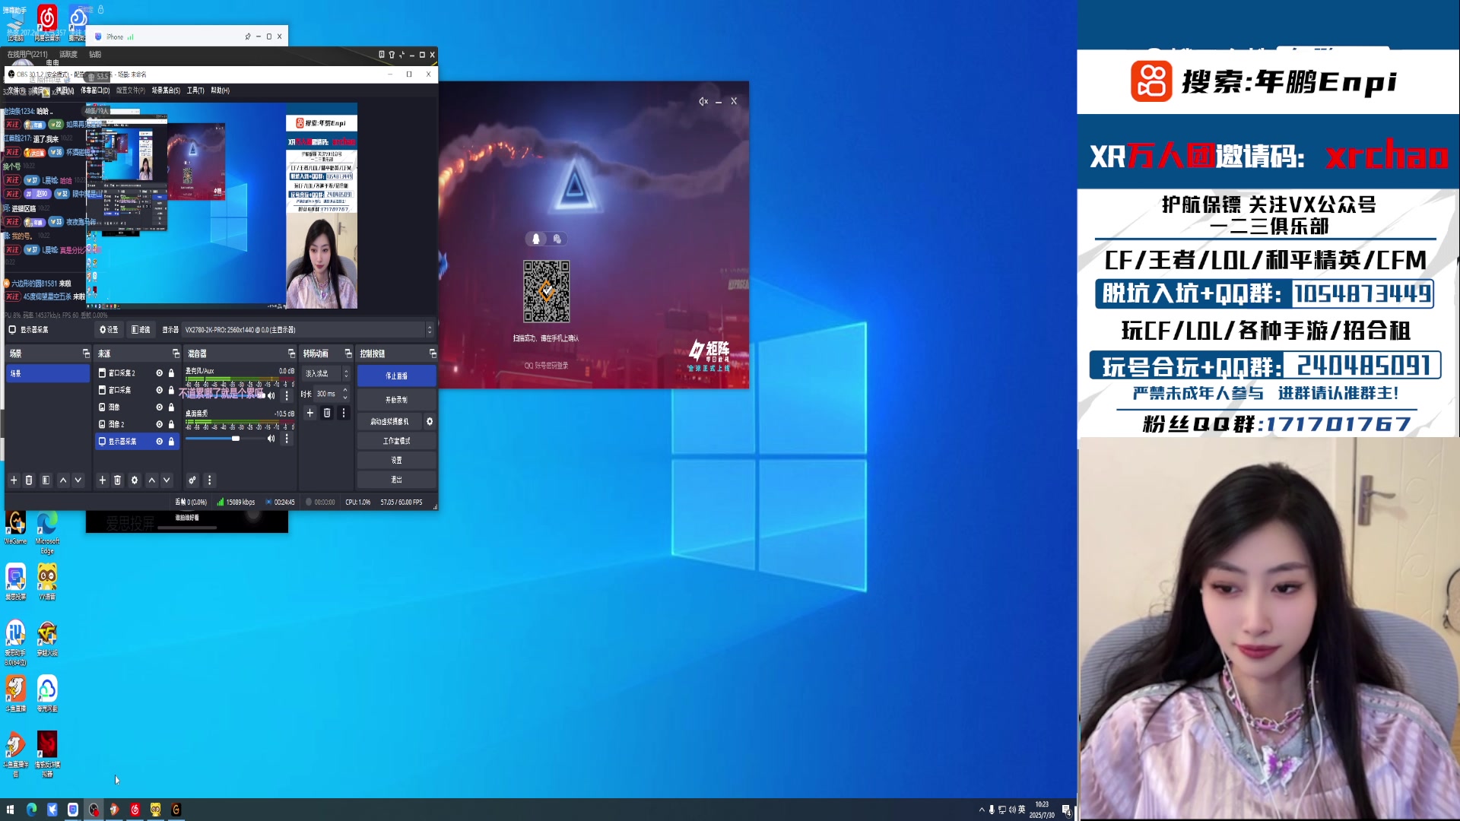This screenshot has height=821, width=1460.
Task: Add a transition with plus in 转场动画
Action: (x=309, y=413)
